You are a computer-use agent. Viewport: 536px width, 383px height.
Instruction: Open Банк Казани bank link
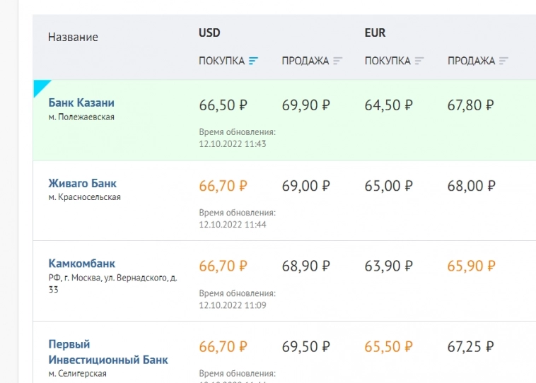point(81,102)
